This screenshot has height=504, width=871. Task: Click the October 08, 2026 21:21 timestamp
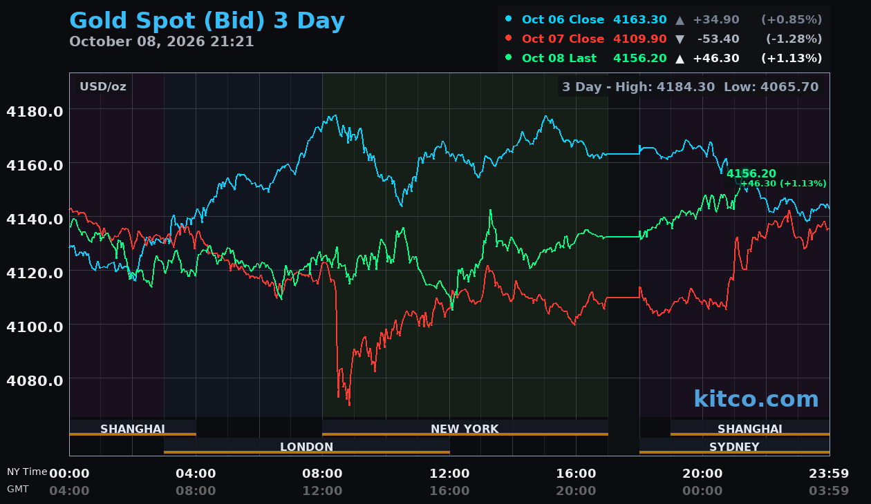pyautogui.click(x=162, y=41)
